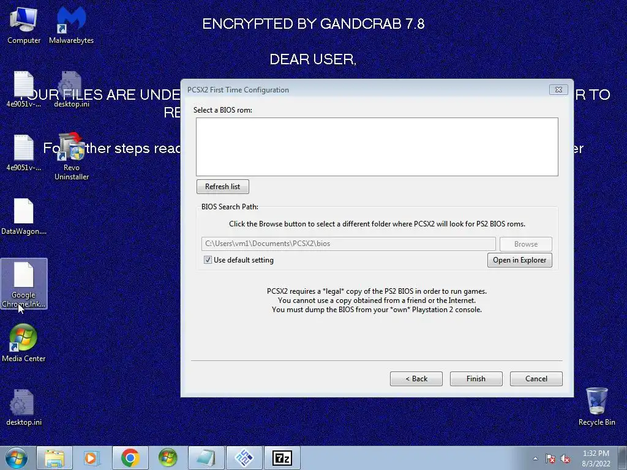Select the DataWagon file on desktop
Viewport: 627px width, 470px height.
pos(24,217)
